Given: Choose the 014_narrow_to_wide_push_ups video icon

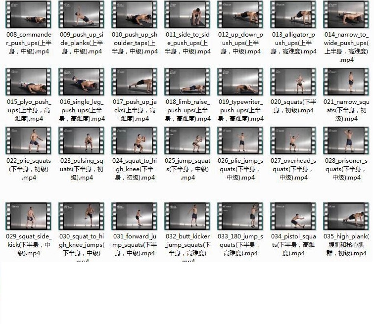Looking at the screenshot, I should (346, 14).
